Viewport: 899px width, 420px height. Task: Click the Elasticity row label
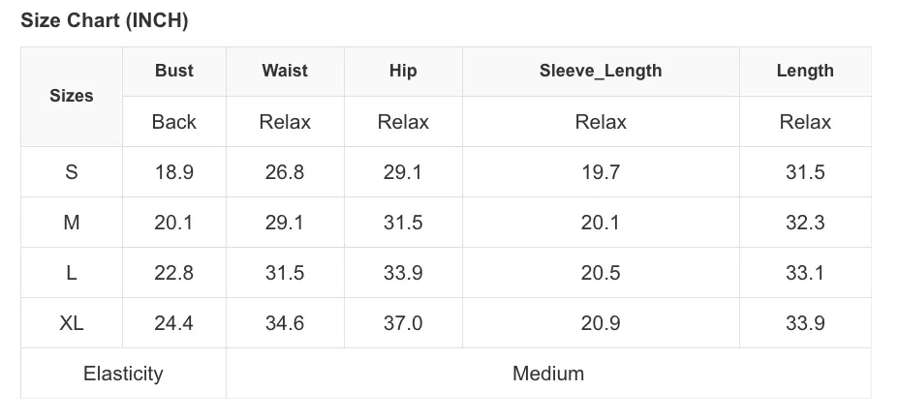[123, 374]
